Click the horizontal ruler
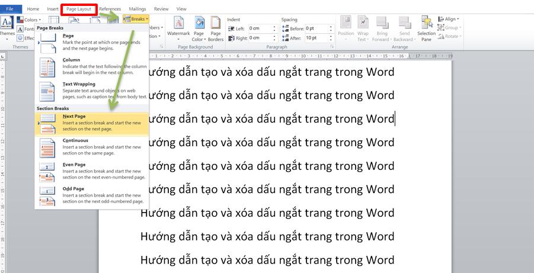Viewport: 534px width, 273px height. pyautogui.click(x=300, y=56)
